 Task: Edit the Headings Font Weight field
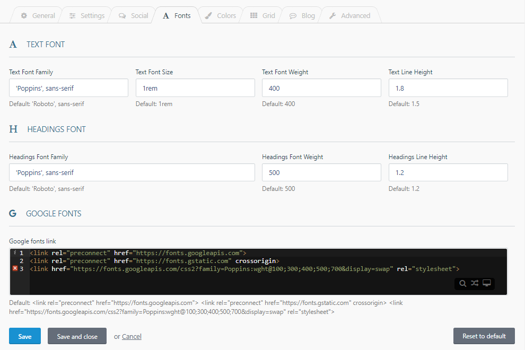321,172
